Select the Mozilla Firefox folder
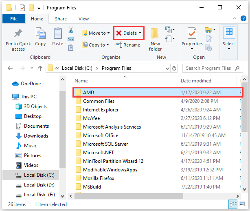Screen dimensions: 250x211 point(158,178)
